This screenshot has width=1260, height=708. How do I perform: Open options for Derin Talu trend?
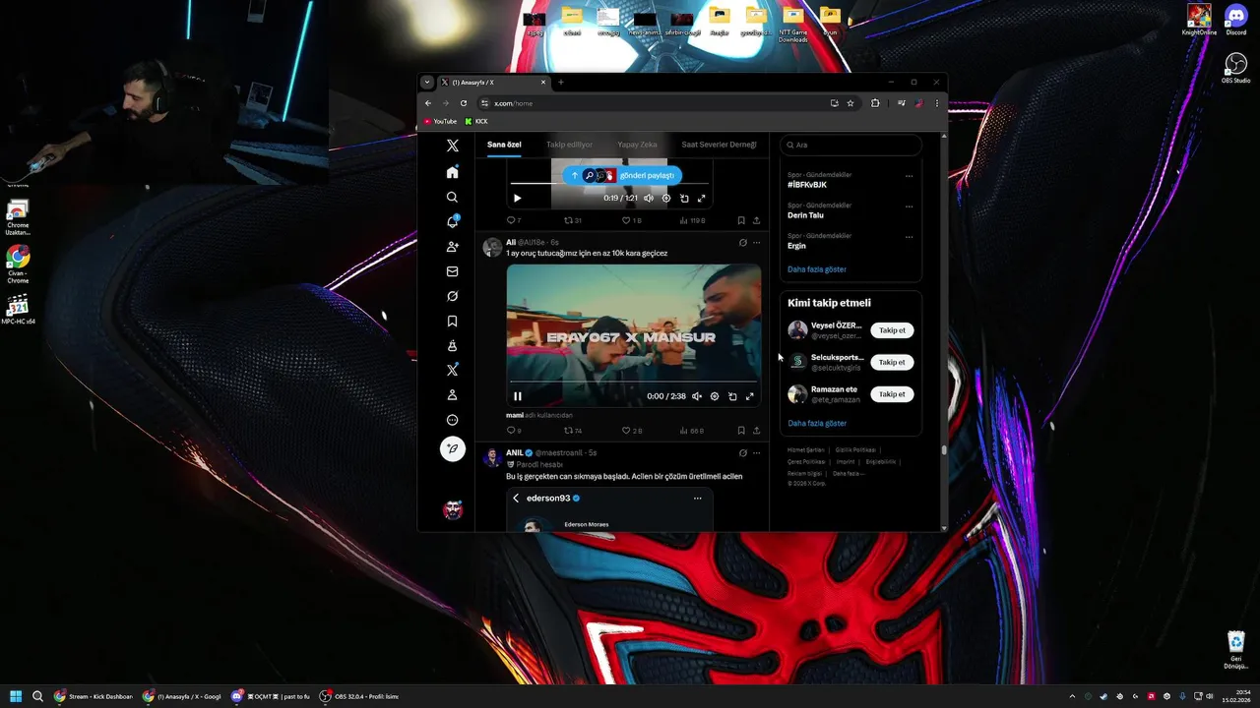point(909,207)
